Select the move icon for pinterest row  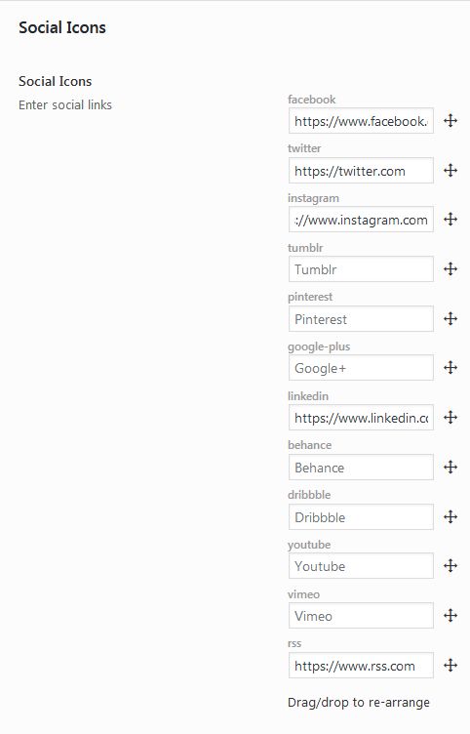click(450, 319)
